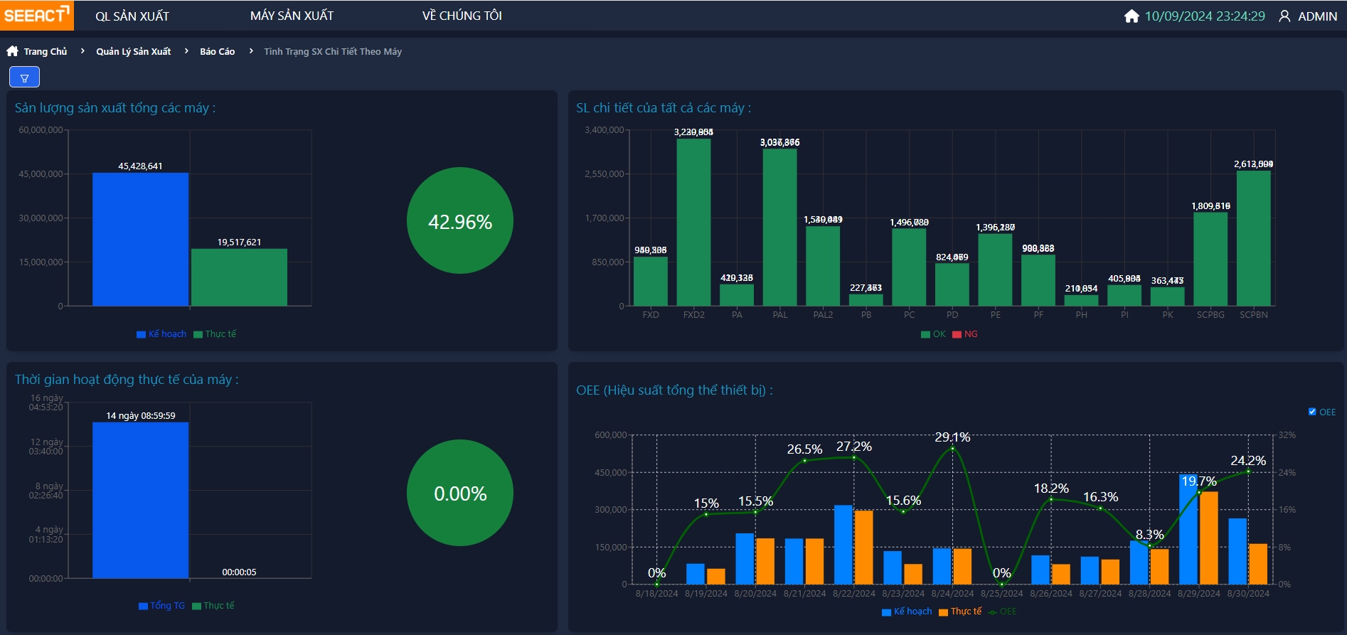
Task: Click the 8.3% OEE data point
Action: click(1149, 545)
